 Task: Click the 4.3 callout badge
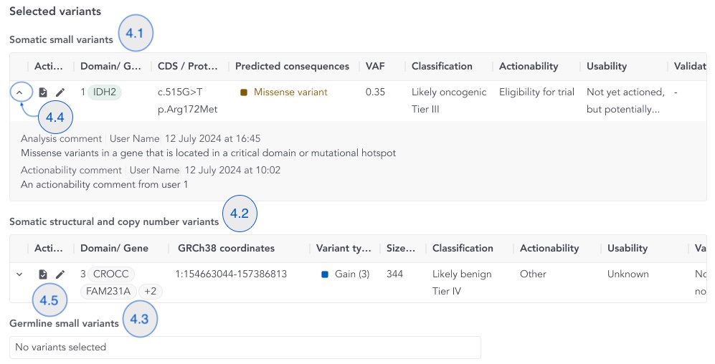click(140, 319)
